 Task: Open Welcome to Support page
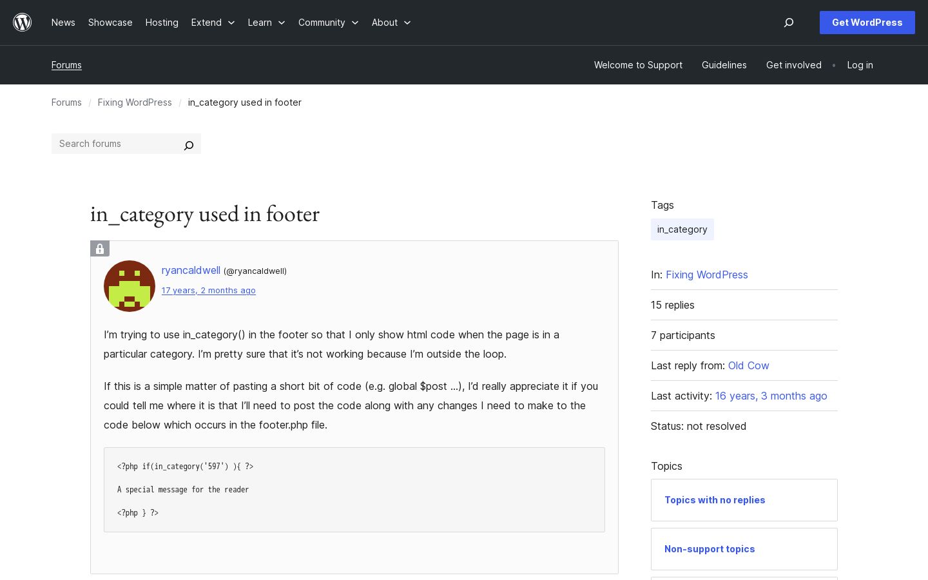(638, 65)
